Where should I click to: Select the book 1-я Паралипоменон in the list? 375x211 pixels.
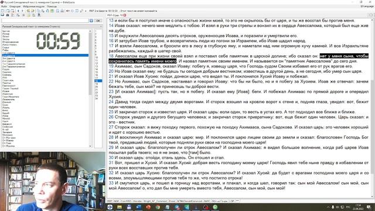[13, 64]
